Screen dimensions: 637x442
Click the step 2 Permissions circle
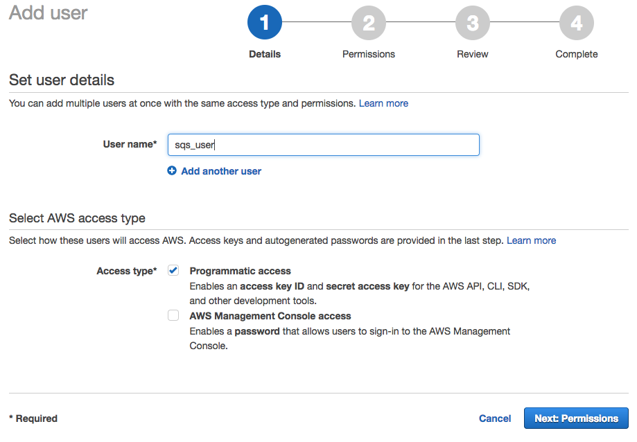coord(369,22)
